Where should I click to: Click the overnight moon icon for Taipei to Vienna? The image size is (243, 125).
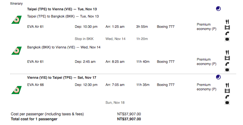(x=218, y=9)
